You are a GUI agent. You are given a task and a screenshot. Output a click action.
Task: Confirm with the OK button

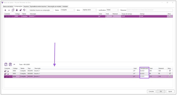point(161,91)
